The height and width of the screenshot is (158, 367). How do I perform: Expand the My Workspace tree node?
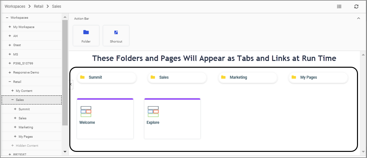tap(10, 27)
